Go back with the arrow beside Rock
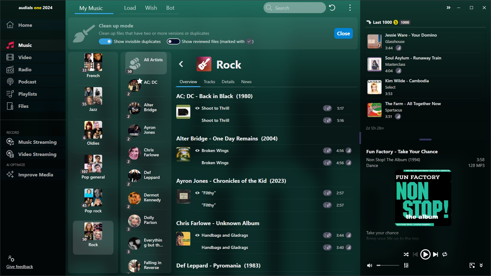Image resolution: width=491 pixels, height=276 pixels. coord(181,64)
